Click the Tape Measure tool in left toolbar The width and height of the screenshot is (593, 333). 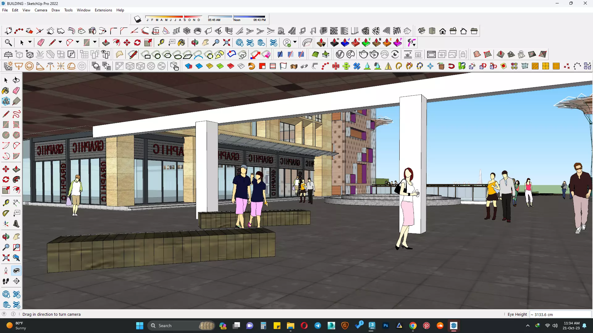click(x=6, y=203)
